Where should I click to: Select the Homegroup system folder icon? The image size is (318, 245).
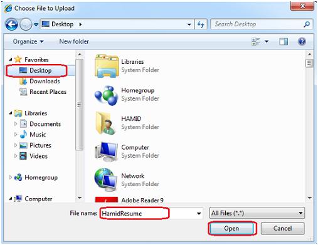pyautogui.click(x=107, y=95)
